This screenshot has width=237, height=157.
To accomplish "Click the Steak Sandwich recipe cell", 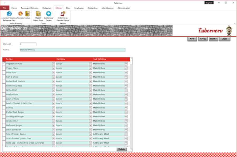I will tap(29, 130).
